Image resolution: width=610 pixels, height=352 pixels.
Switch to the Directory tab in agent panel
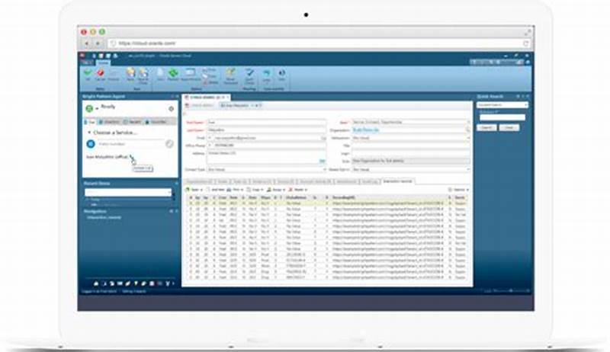tap(109, 122)
